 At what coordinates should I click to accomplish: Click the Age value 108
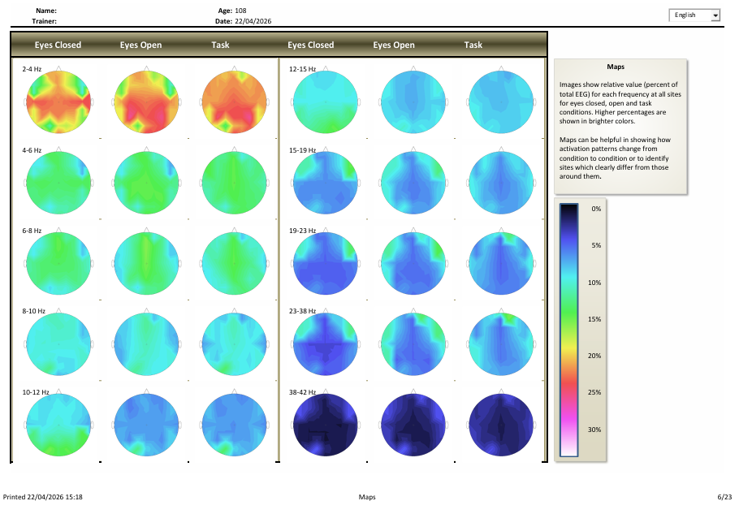coord(240,10)
